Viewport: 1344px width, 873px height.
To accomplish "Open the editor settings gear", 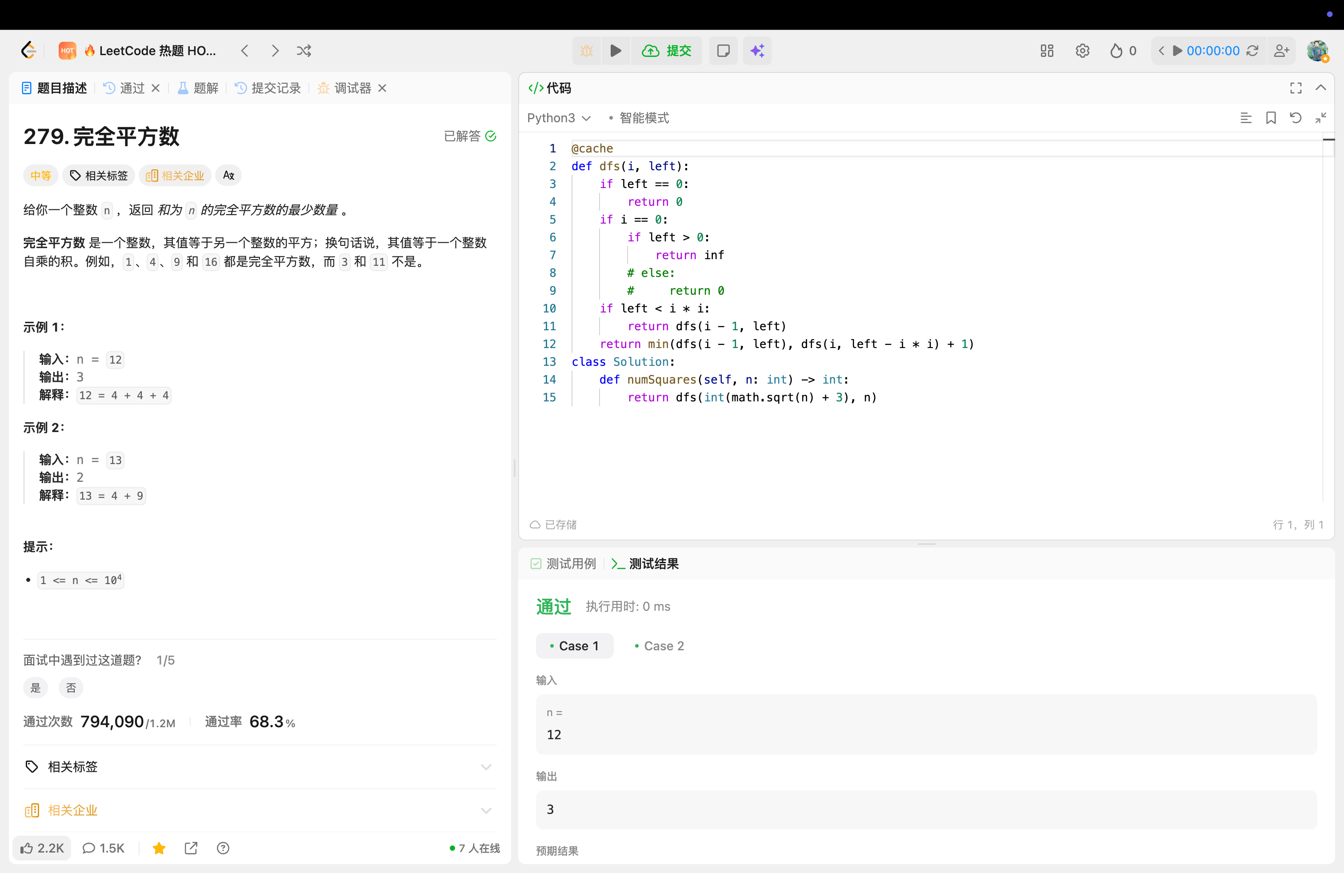I will (1083, 50).
